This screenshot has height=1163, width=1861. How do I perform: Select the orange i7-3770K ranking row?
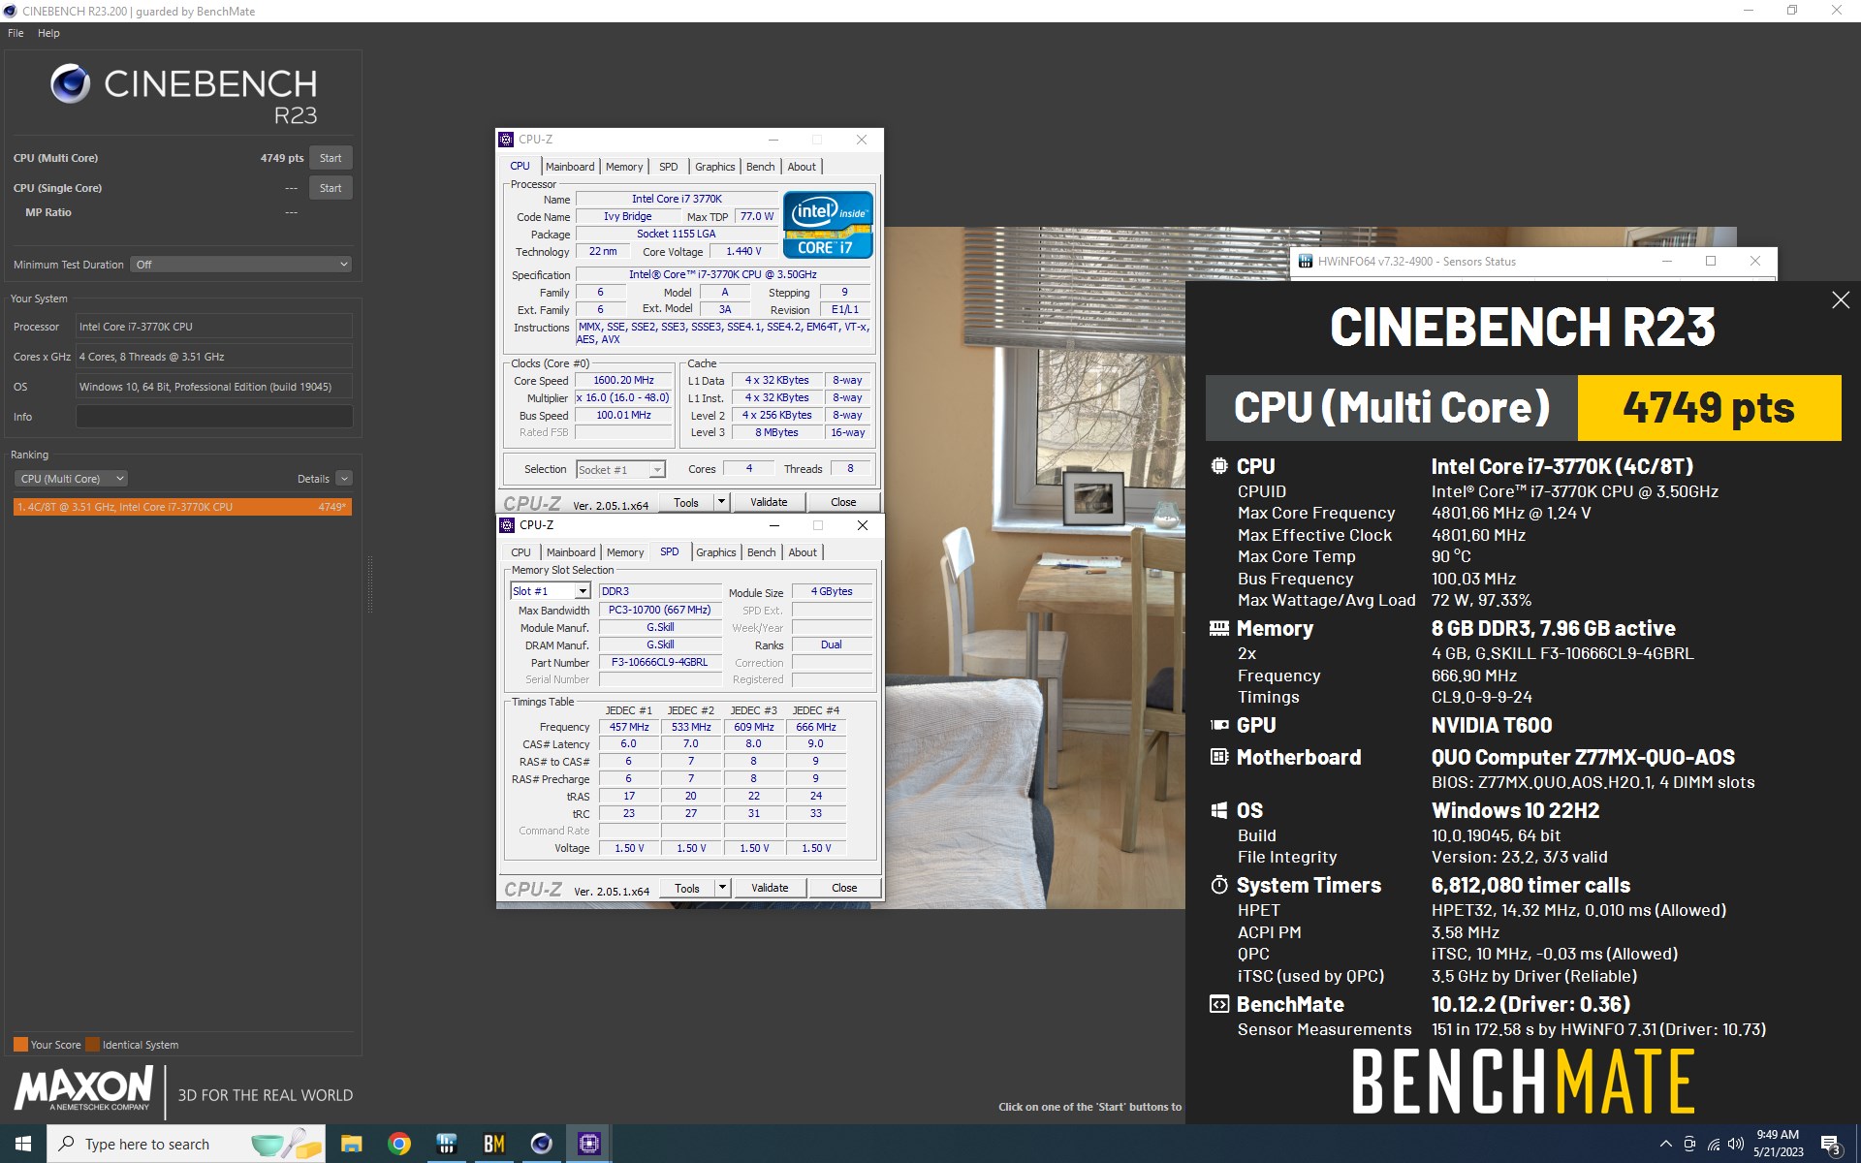(182, 507)
